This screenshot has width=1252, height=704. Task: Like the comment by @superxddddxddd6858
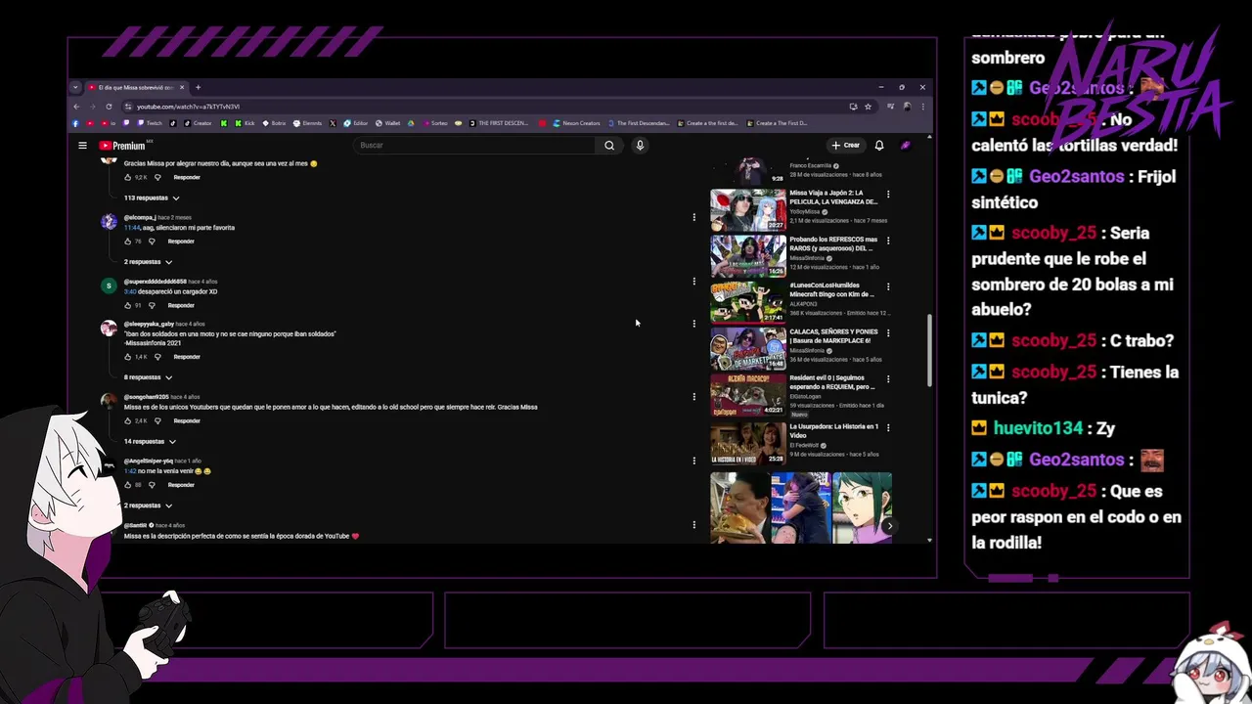[x=127, y=305]
